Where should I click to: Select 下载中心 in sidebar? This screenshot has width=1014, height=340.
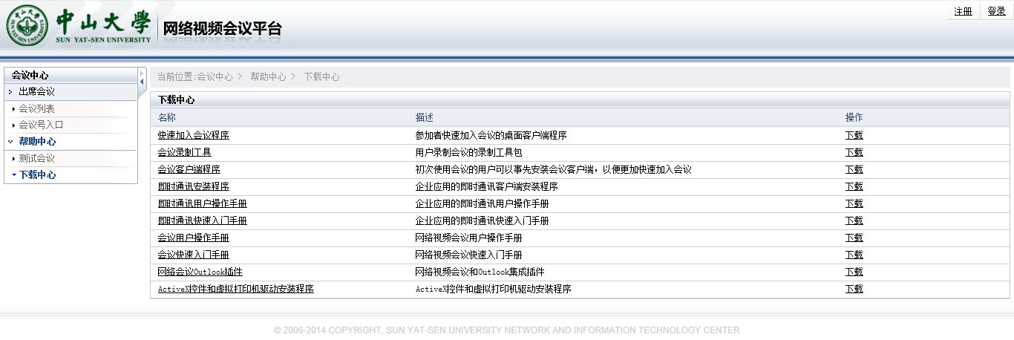pos(37,175)
